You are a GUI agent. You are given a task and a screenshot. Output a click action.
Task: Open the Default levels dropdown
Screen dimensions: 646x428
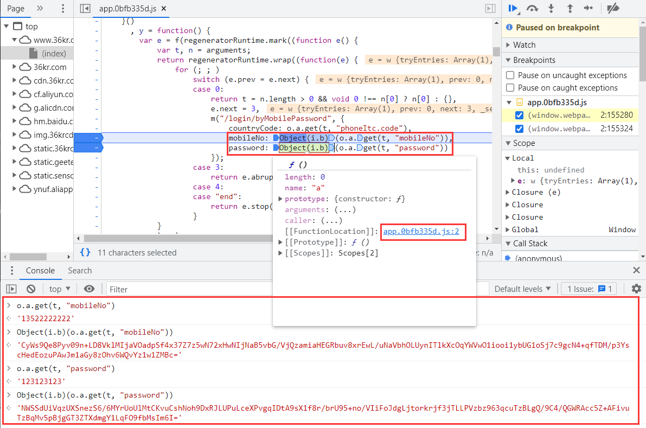pyautogui.click(x=522, y=289)
